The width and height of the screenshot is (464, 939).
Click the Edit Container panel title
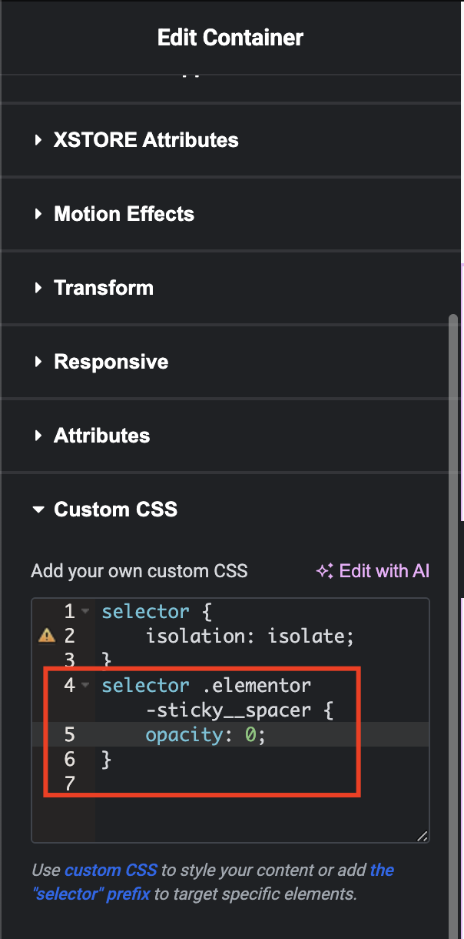(x=230, y=37)
